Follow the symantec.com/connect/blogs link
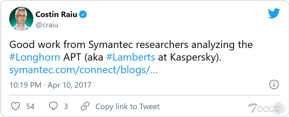 tap(83, 70)
